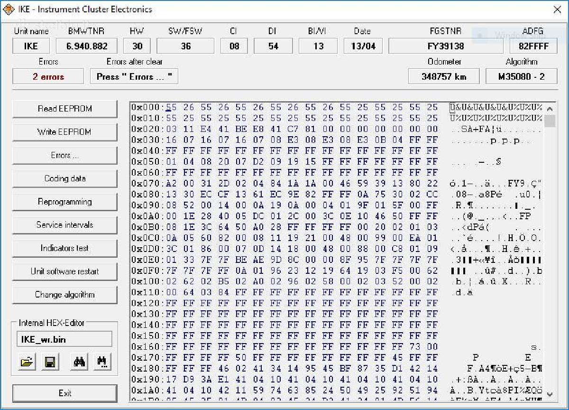Click the DI value 54
Image resolution: width=569 pixels, height=410 pixels.
coord(273,46)
